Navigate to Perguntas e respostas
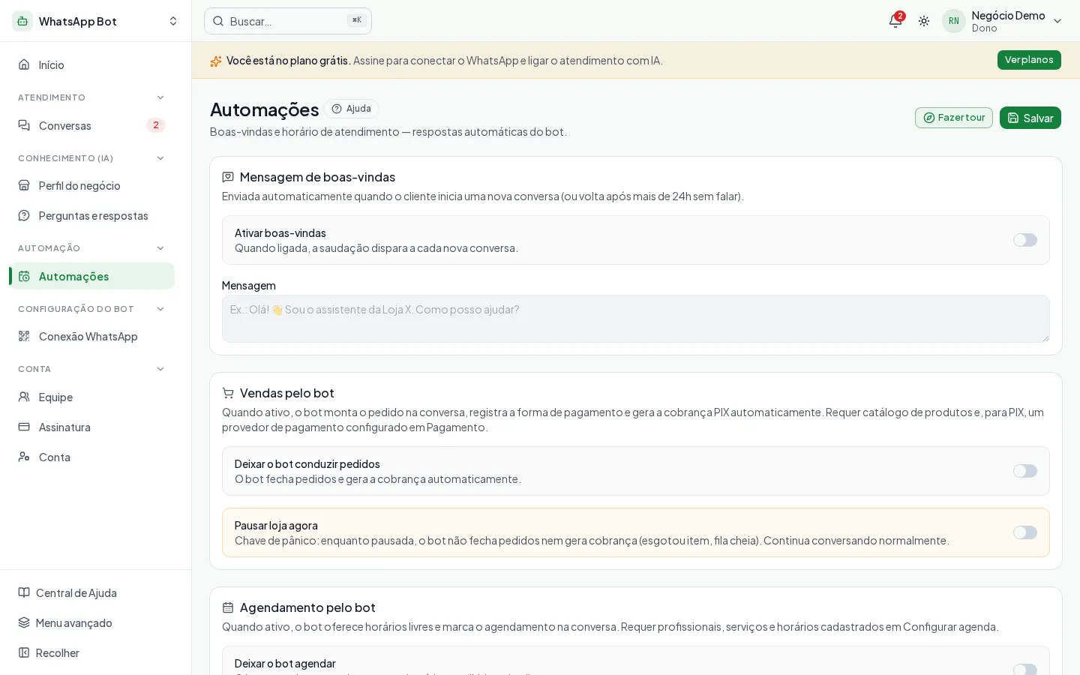 click(91, 215)
